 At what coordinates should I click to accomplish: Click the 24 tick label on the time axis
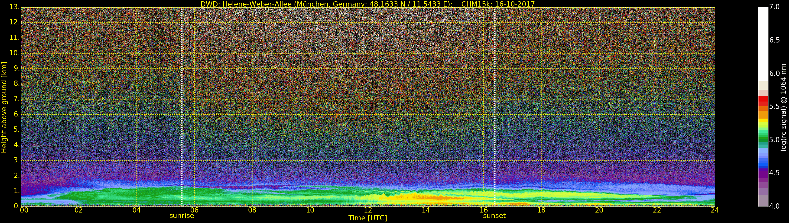(715, 210)
